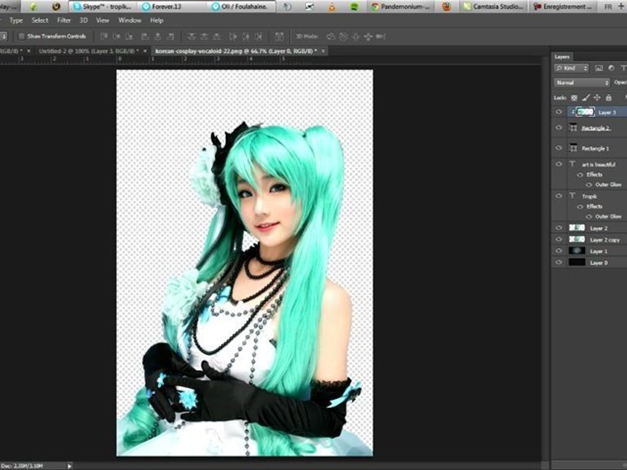Viewport: 627px width, 470px height.
Task: Click the distribute top edges icon
Action: 191,37
